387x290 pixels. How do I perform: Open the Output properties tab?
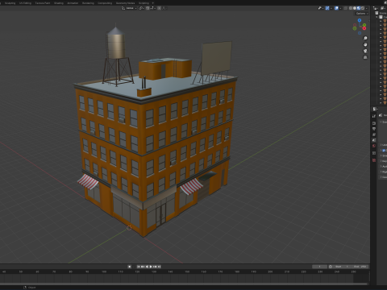[374, 129]
